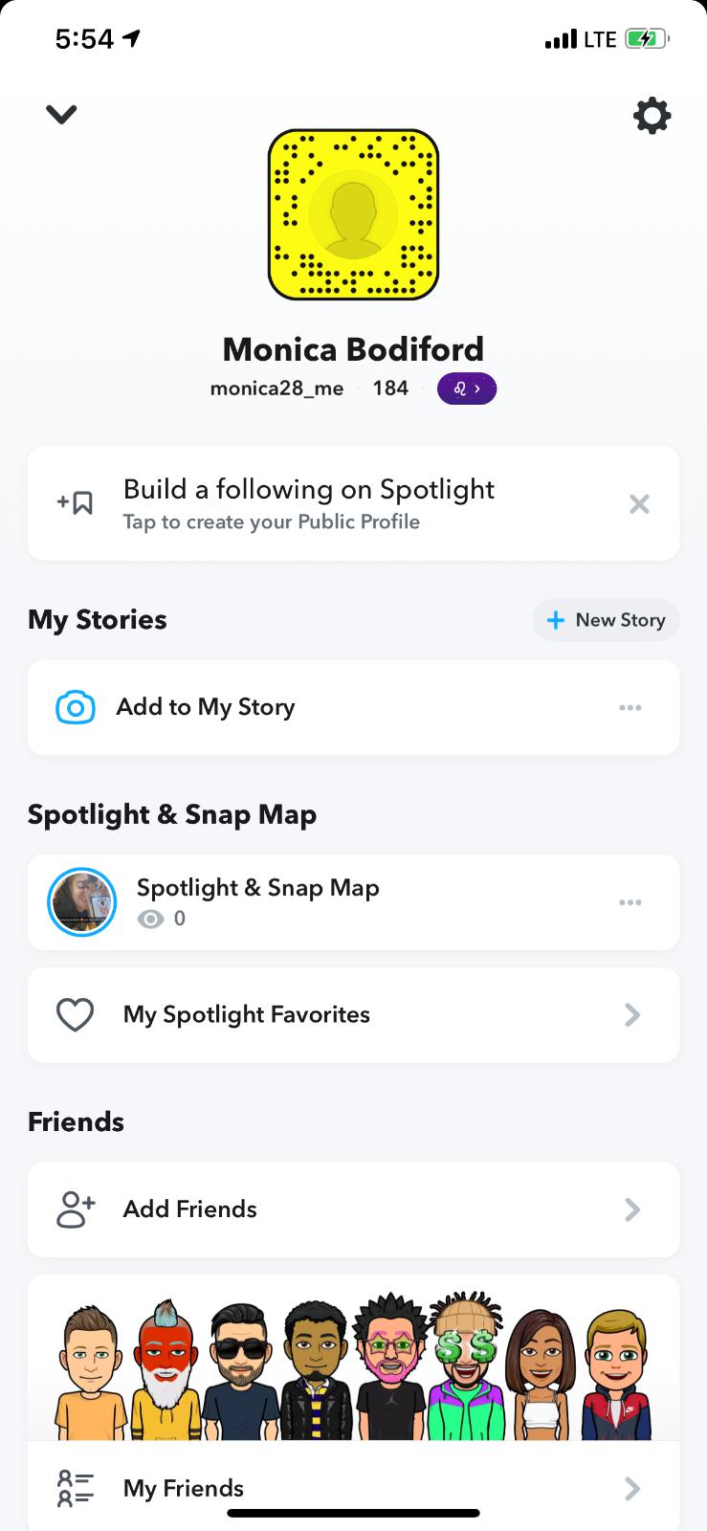Open the My Friends menu item
707x1531 pixels.
pyautogui.click(x=184, y=1488)
